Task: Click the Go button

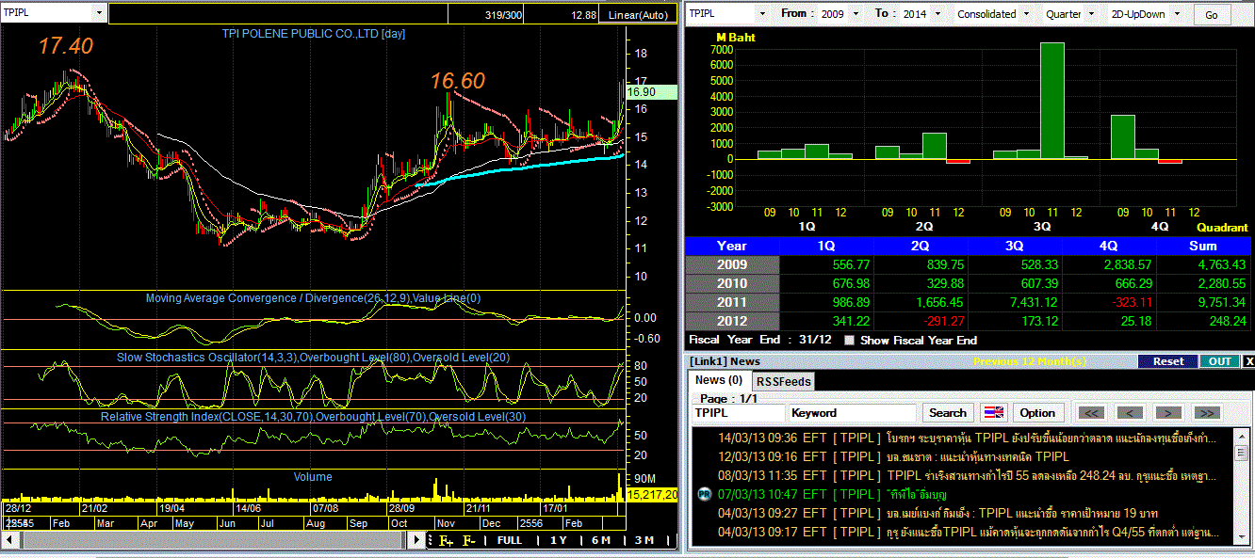Action: pyautogui.click(x=1212, y=15)
